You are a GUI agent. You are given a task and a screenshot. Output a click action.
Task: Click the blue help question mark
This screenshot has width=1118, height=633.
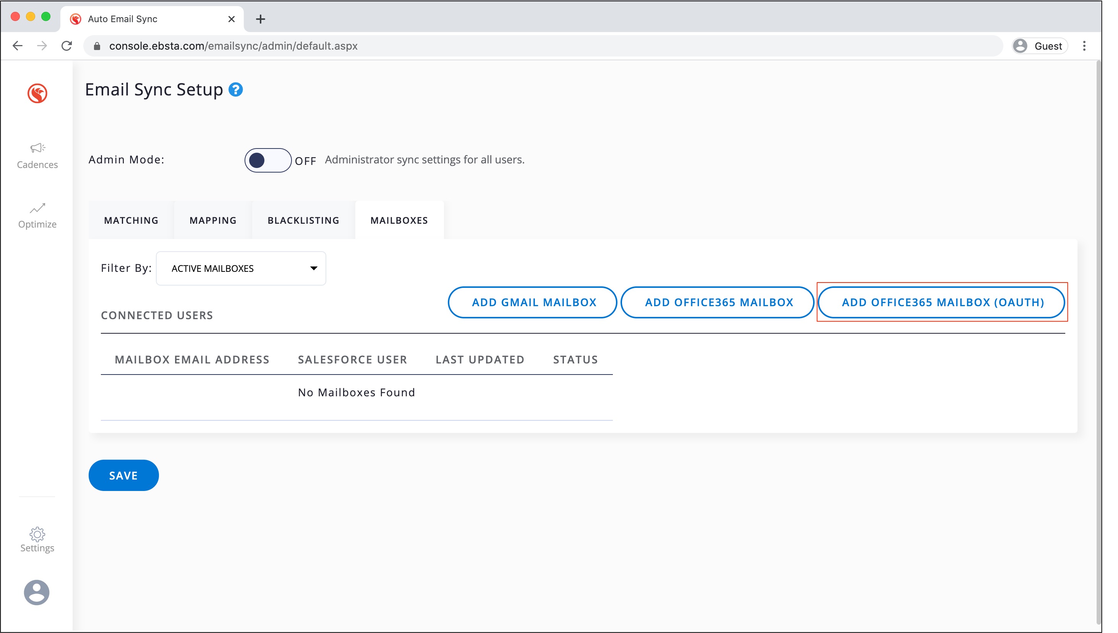click(236, 90)
